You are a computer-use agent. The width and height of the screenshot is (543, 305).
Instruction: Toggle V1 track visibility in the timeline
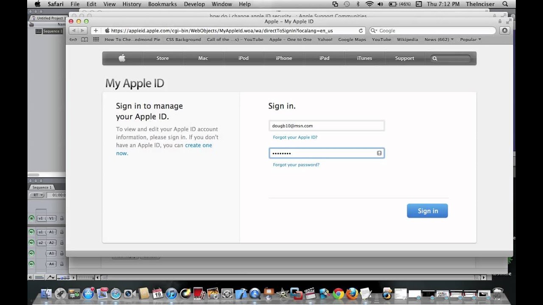31,219
